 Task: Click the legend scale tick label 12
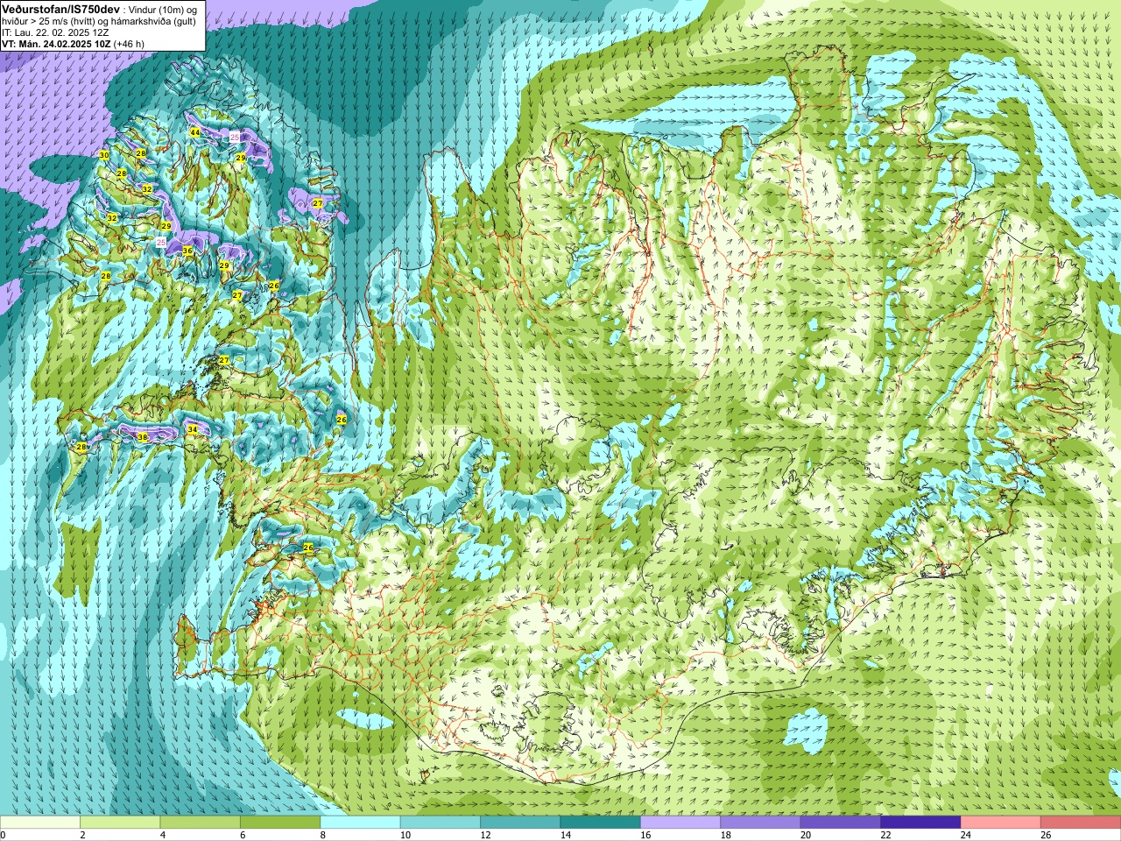pos(485,835)
